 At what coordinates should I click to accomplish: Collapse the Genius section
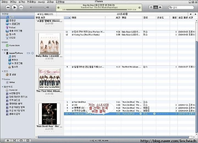tap(2, 79)
